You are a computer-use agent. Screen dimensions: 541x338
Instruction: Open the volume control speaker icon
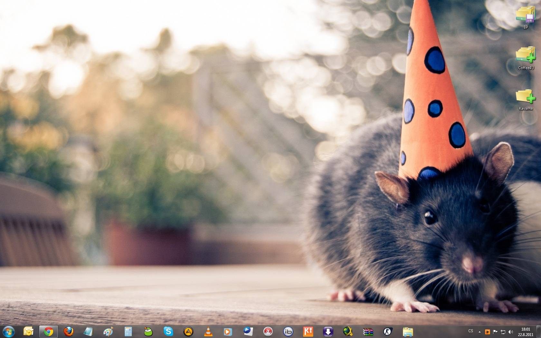pyautogui.click(x=510, y=332)
